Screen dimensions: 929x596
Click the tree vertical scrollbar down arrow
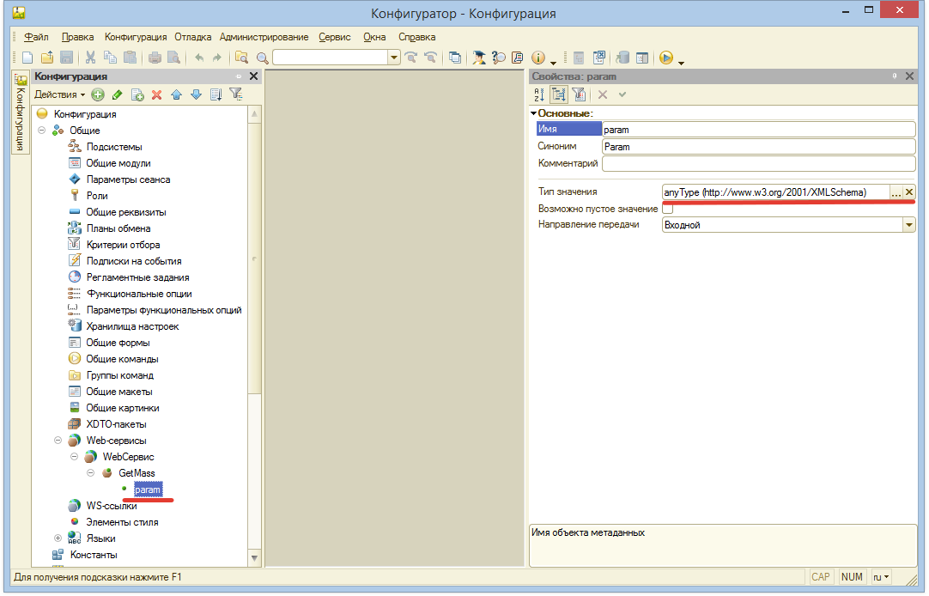pos(254,558)
